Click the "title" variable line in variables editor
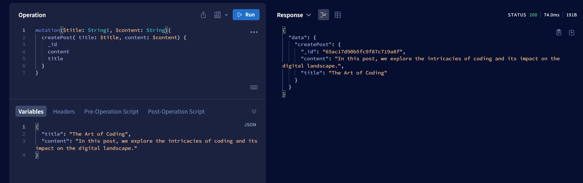This screenshot has height=183, width=583. [86, 134]
